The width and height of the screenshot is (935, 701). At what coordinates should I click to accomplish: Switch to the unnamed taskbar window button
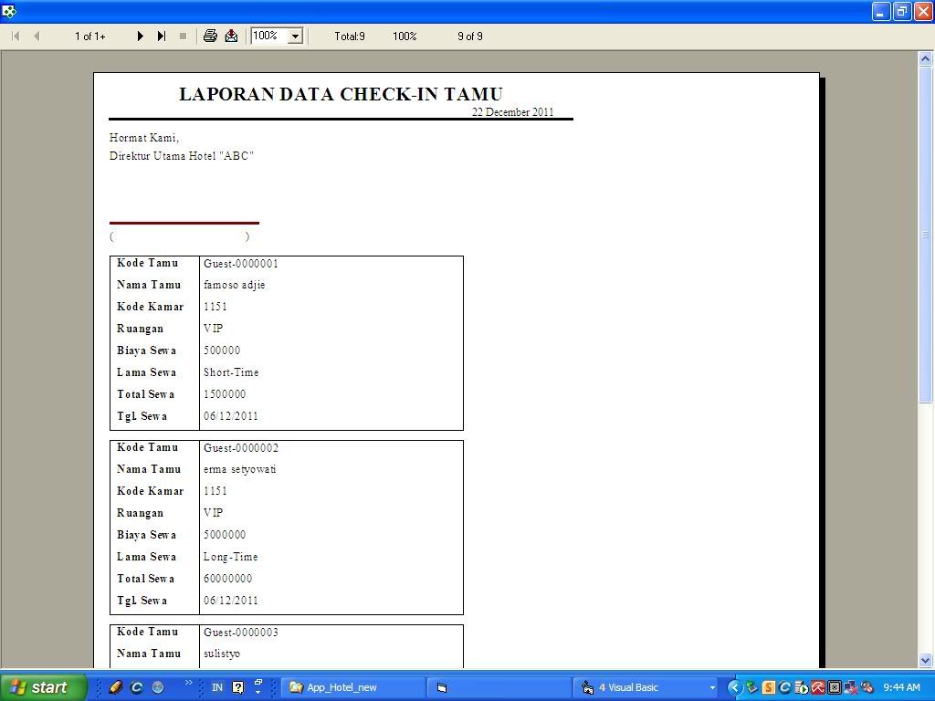point(499,687)
